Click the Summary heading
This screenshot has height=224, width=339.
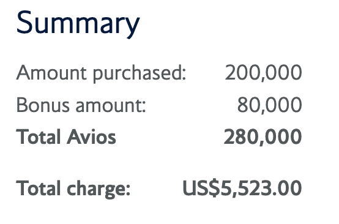point(78,24)
